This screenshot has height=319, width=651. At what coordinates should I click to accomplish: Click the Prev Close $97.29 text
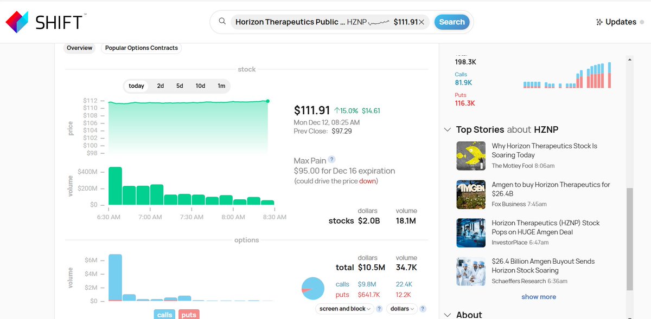323,131
